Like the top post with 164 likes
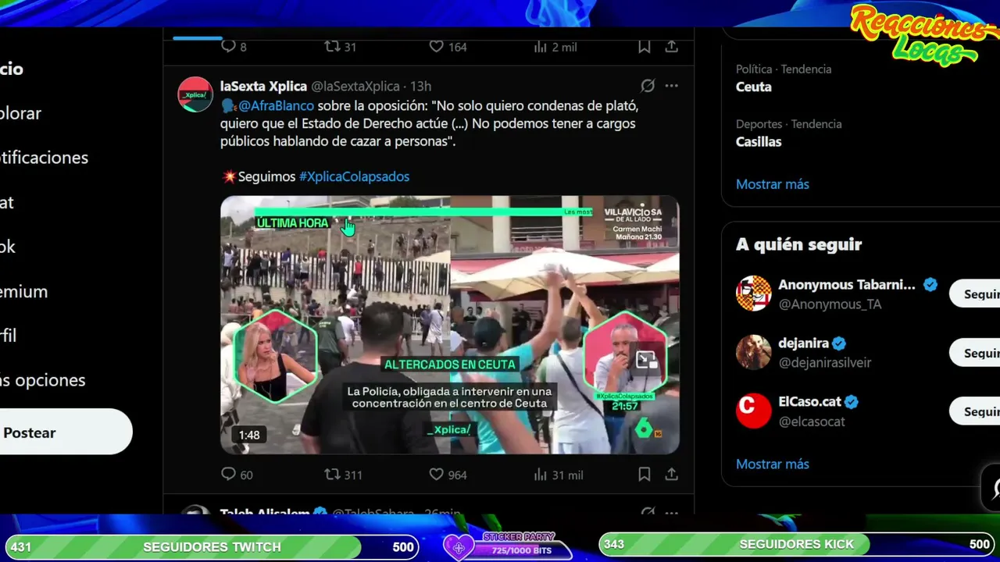 [x=437, y=46]
